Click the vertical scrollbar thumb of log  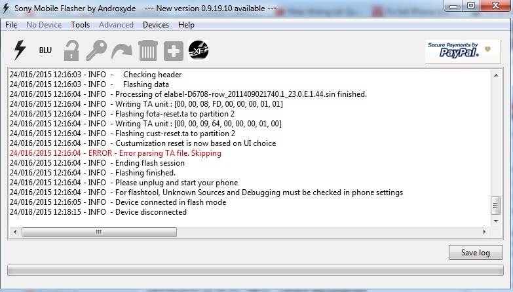(x=496, y=206)
